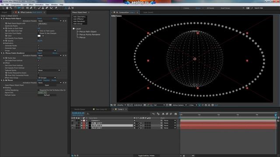Toggle Points Perspective Aware checkbox

pos(38,73)
